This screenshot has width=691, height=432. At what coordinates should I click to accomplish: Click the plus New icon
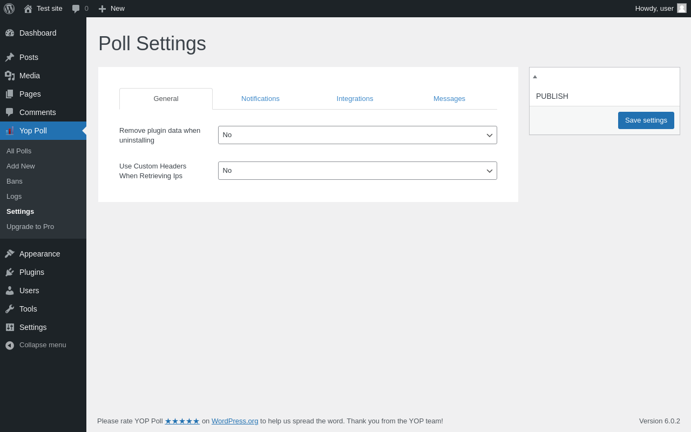(102, 9)
